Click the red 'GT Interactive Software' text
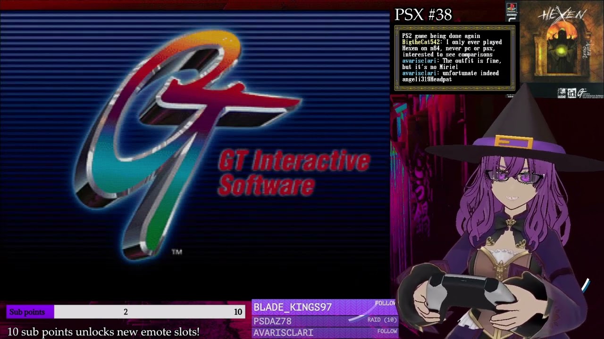Image resolution: width=604 pixels, height=339 pixels. click(294, 173)
